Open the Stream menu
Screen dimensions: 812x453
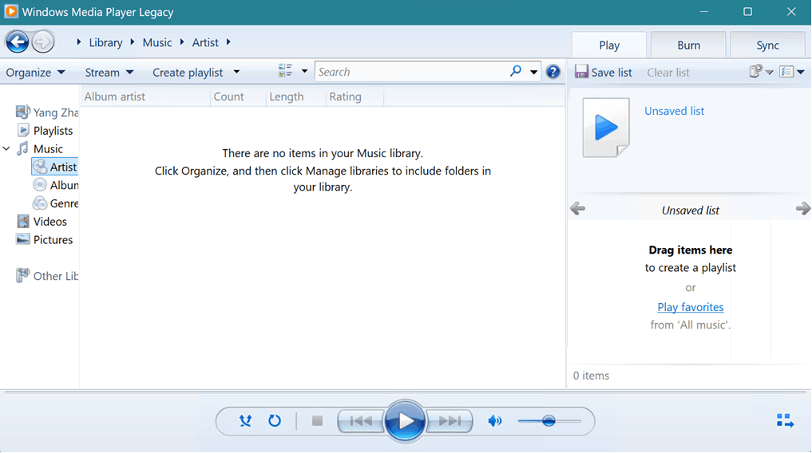pyautogui.click(x=109, y=73)
